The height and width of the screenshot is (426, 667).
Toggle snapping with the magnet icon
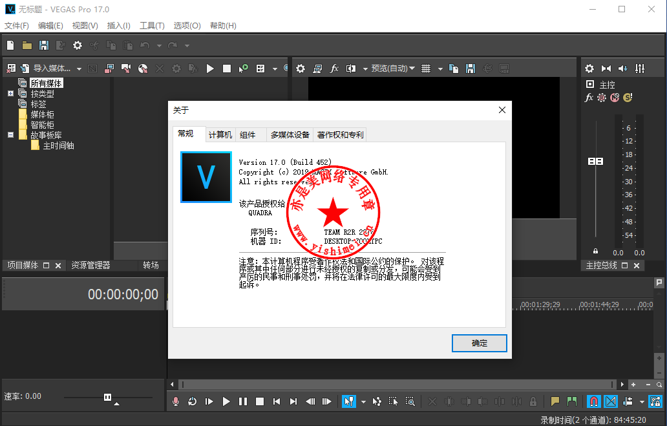(594, 401)
